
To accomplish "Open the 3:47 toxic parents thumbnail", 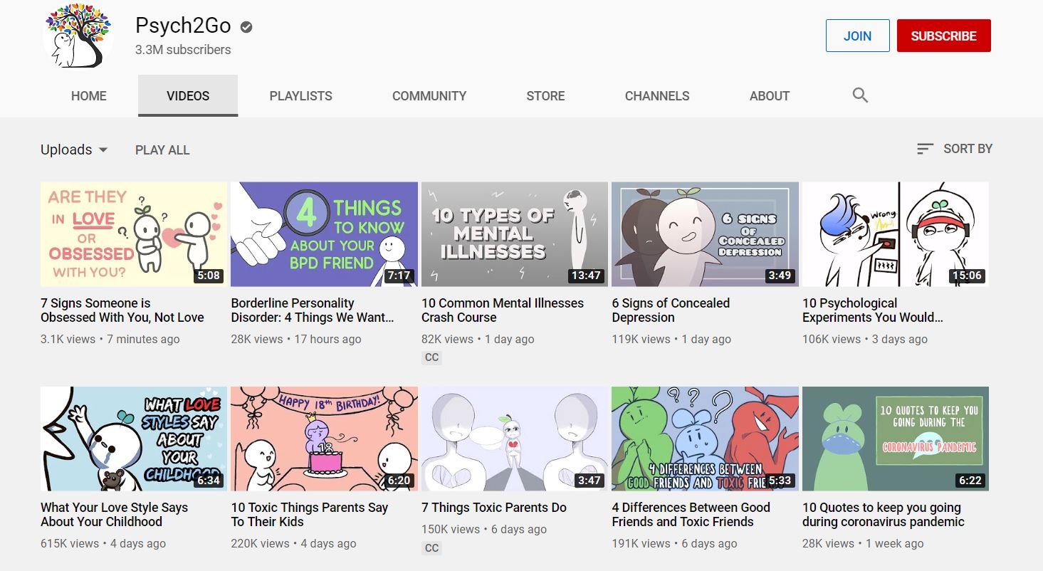I will [x=515, y=439].
